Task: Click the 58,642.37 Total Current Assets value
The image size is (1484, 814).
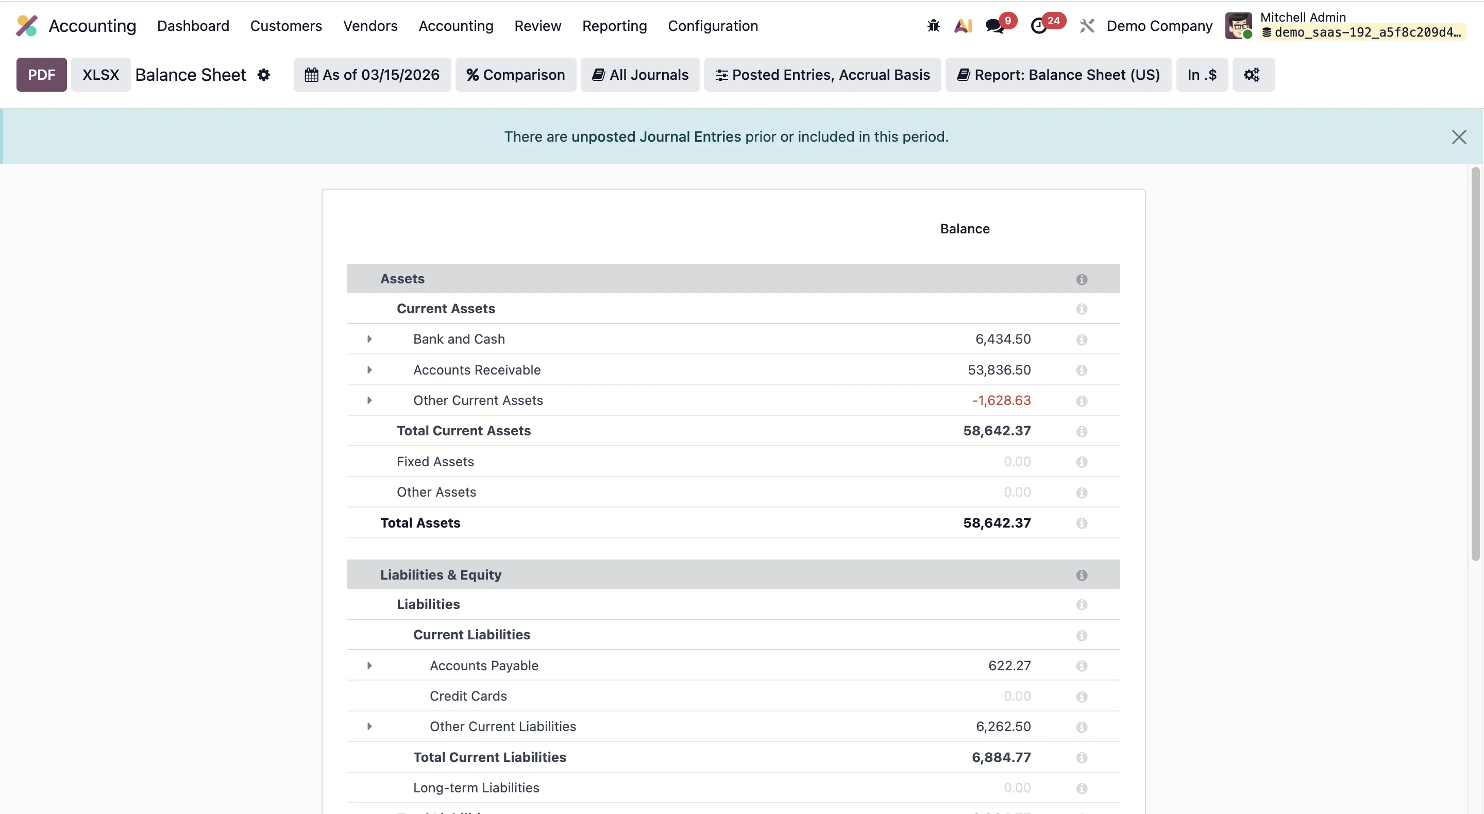Action: [997, 431]
